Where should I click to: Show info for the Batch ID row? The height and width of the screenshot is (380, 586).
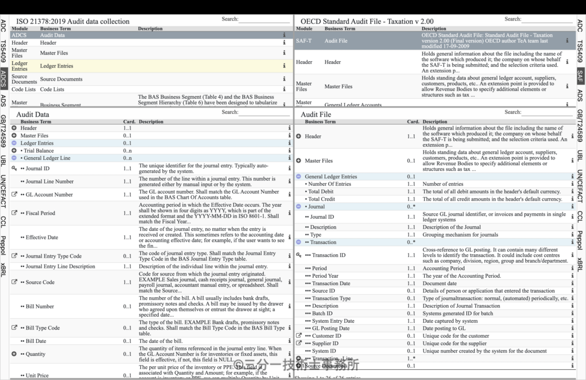(x=572, y=313)
